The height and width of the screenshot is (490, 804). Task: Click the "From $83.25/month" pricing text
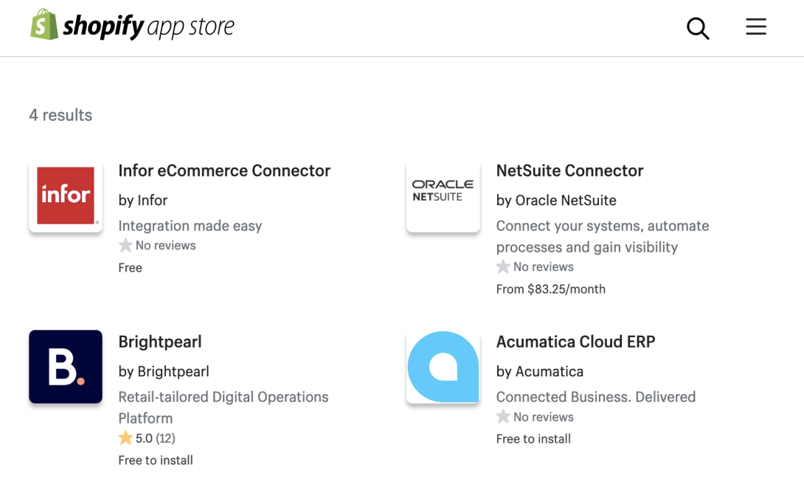[x=550, y=289]
